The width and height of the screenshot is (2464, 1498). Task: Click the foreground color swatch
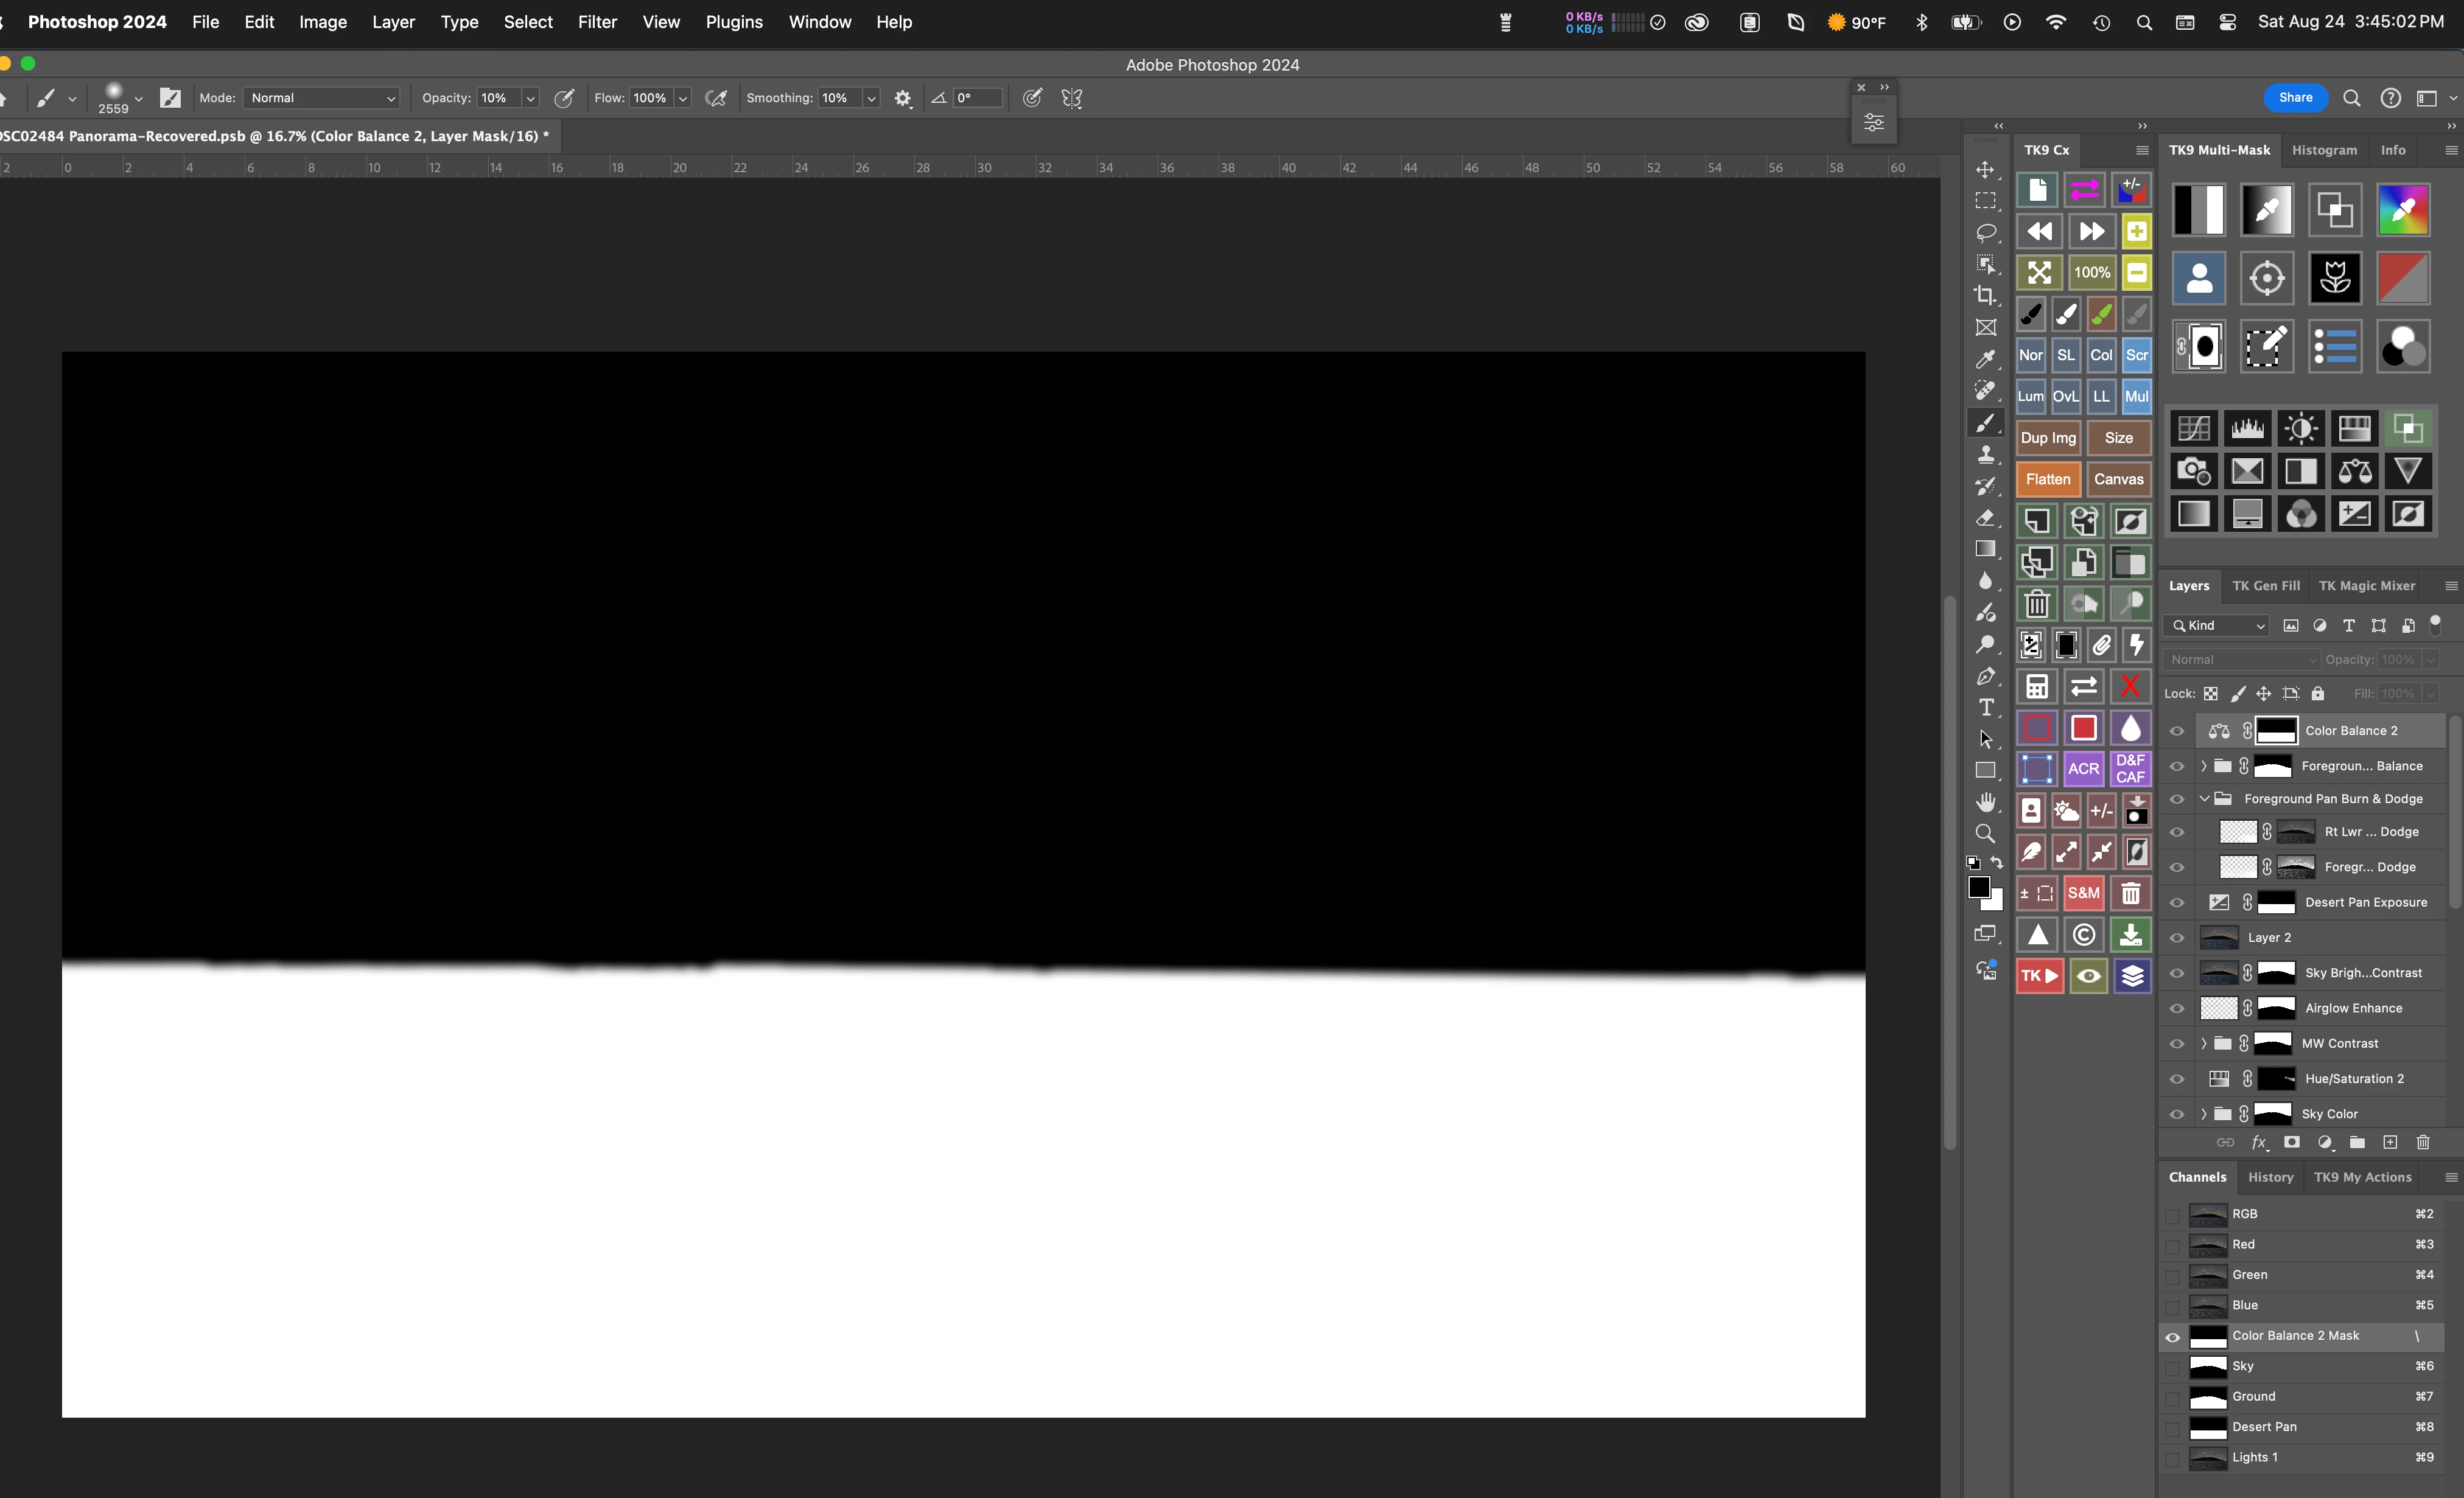tap(1978, 887)
